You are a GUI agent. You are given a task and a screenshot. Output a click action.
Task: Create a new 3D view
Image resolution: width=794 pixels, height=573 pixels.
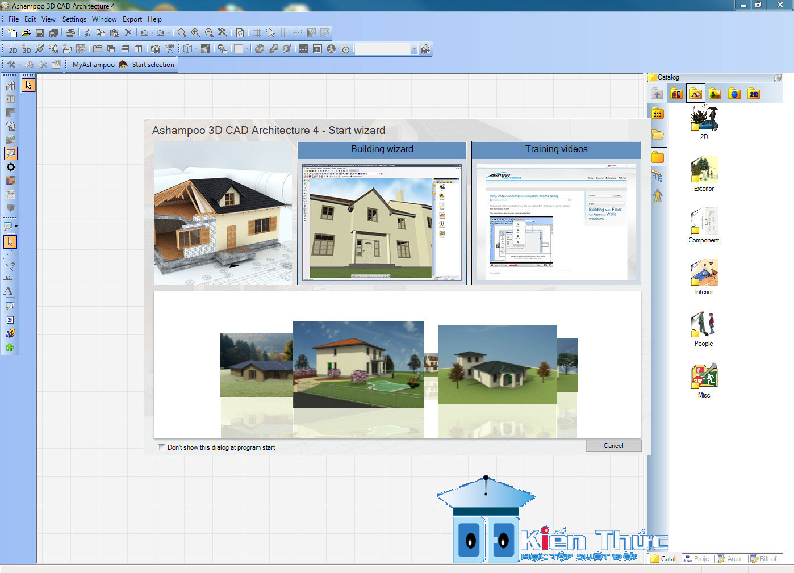pyautogui.click(x=26, y=49)
